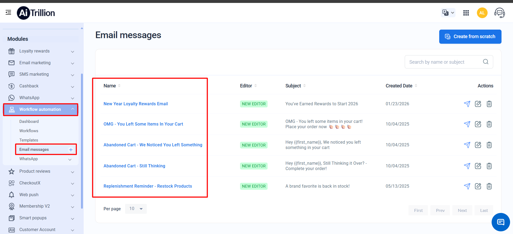
Task: Click the plus icon beside Email messages
Action: point(71,150)
